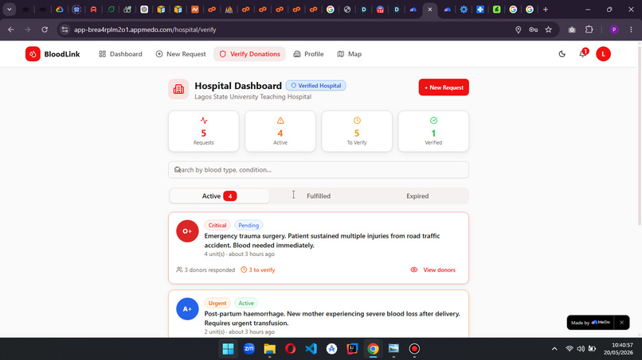Click the browser address bar URL

coord(145,29)
